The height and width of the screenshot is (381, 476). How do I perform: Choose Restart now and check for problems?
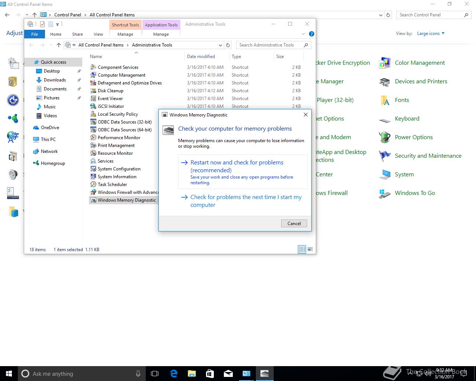point(243,172)
